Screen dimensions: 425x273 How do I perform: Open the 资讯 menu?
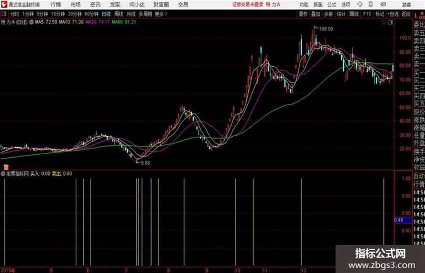[x=95, y=4]
